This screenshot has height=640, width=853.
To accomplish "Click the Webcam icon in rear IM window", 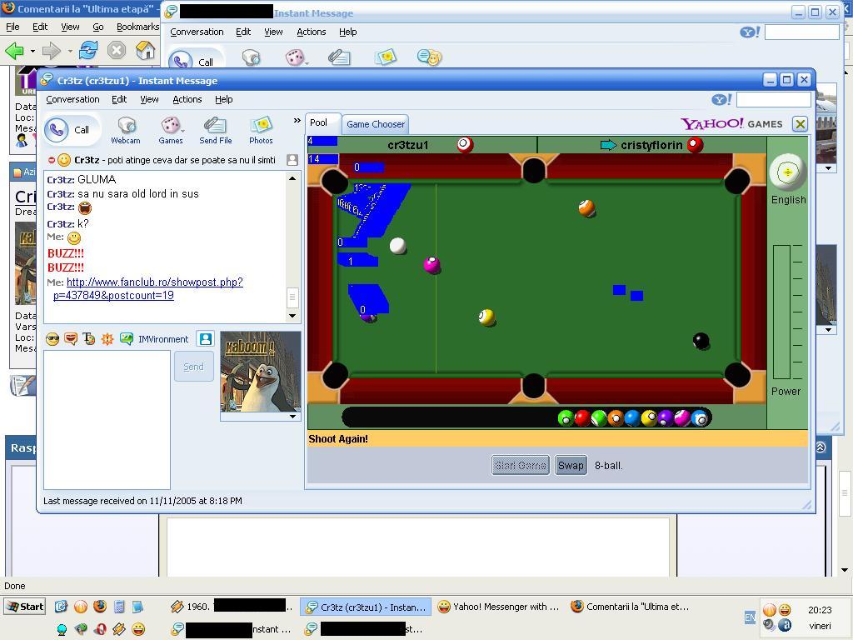I will [x=251, y=57].
